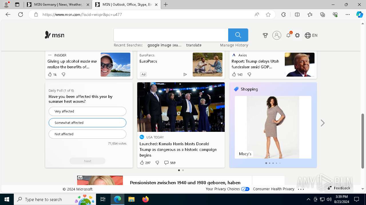Viewport: 366px width, 205px height.
Task: Click the blue search magnifier button
Action: (x=238, y=35)
